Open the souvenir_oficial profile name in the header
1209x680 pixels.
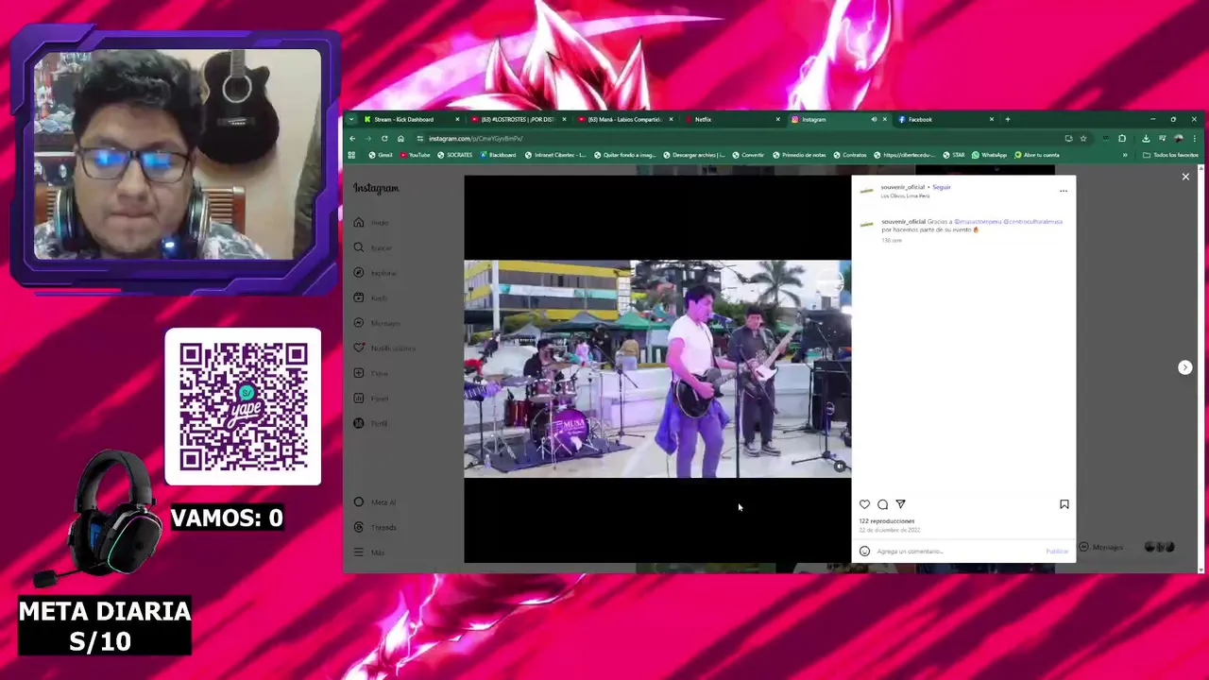pos(903,187)
